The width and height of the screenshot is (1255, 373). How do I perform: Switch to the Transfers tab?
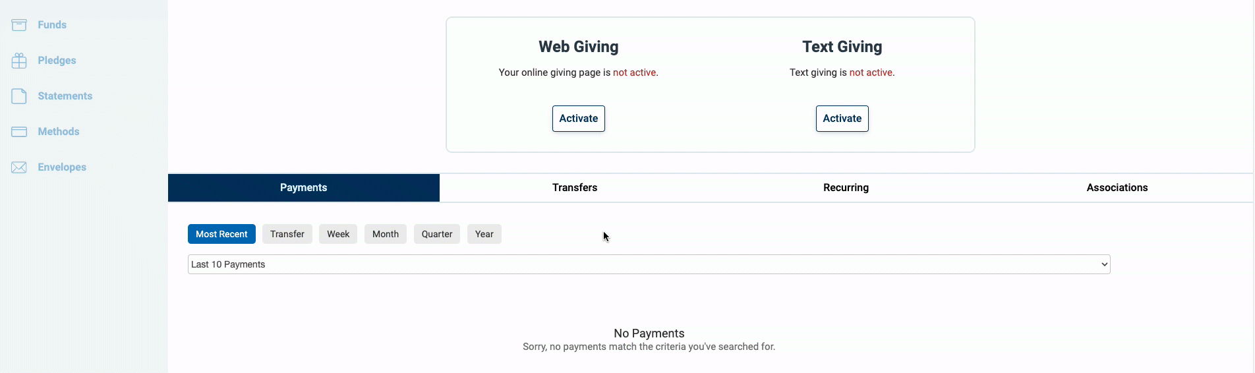(x=575, y=188)
